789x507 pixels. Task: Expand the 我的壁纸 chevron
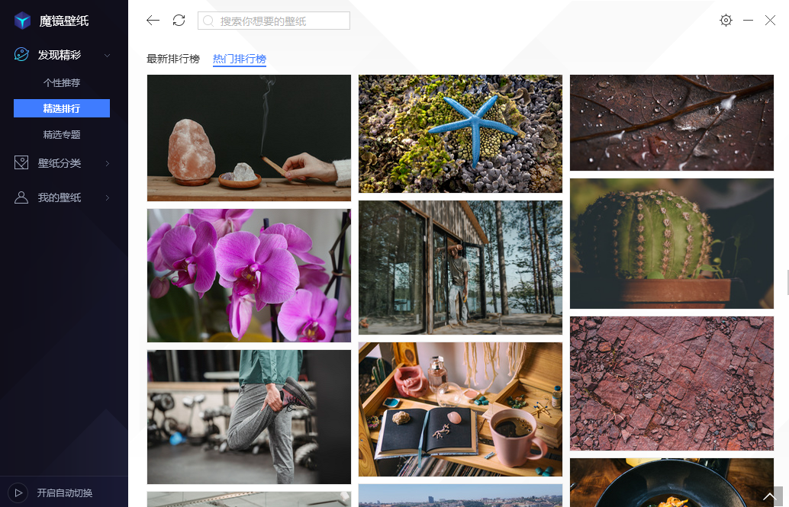[x=107, y=198]
